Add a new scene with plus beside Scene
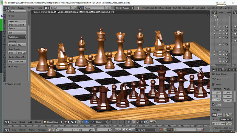Viewport: 237px width, 133px height. 107,8
